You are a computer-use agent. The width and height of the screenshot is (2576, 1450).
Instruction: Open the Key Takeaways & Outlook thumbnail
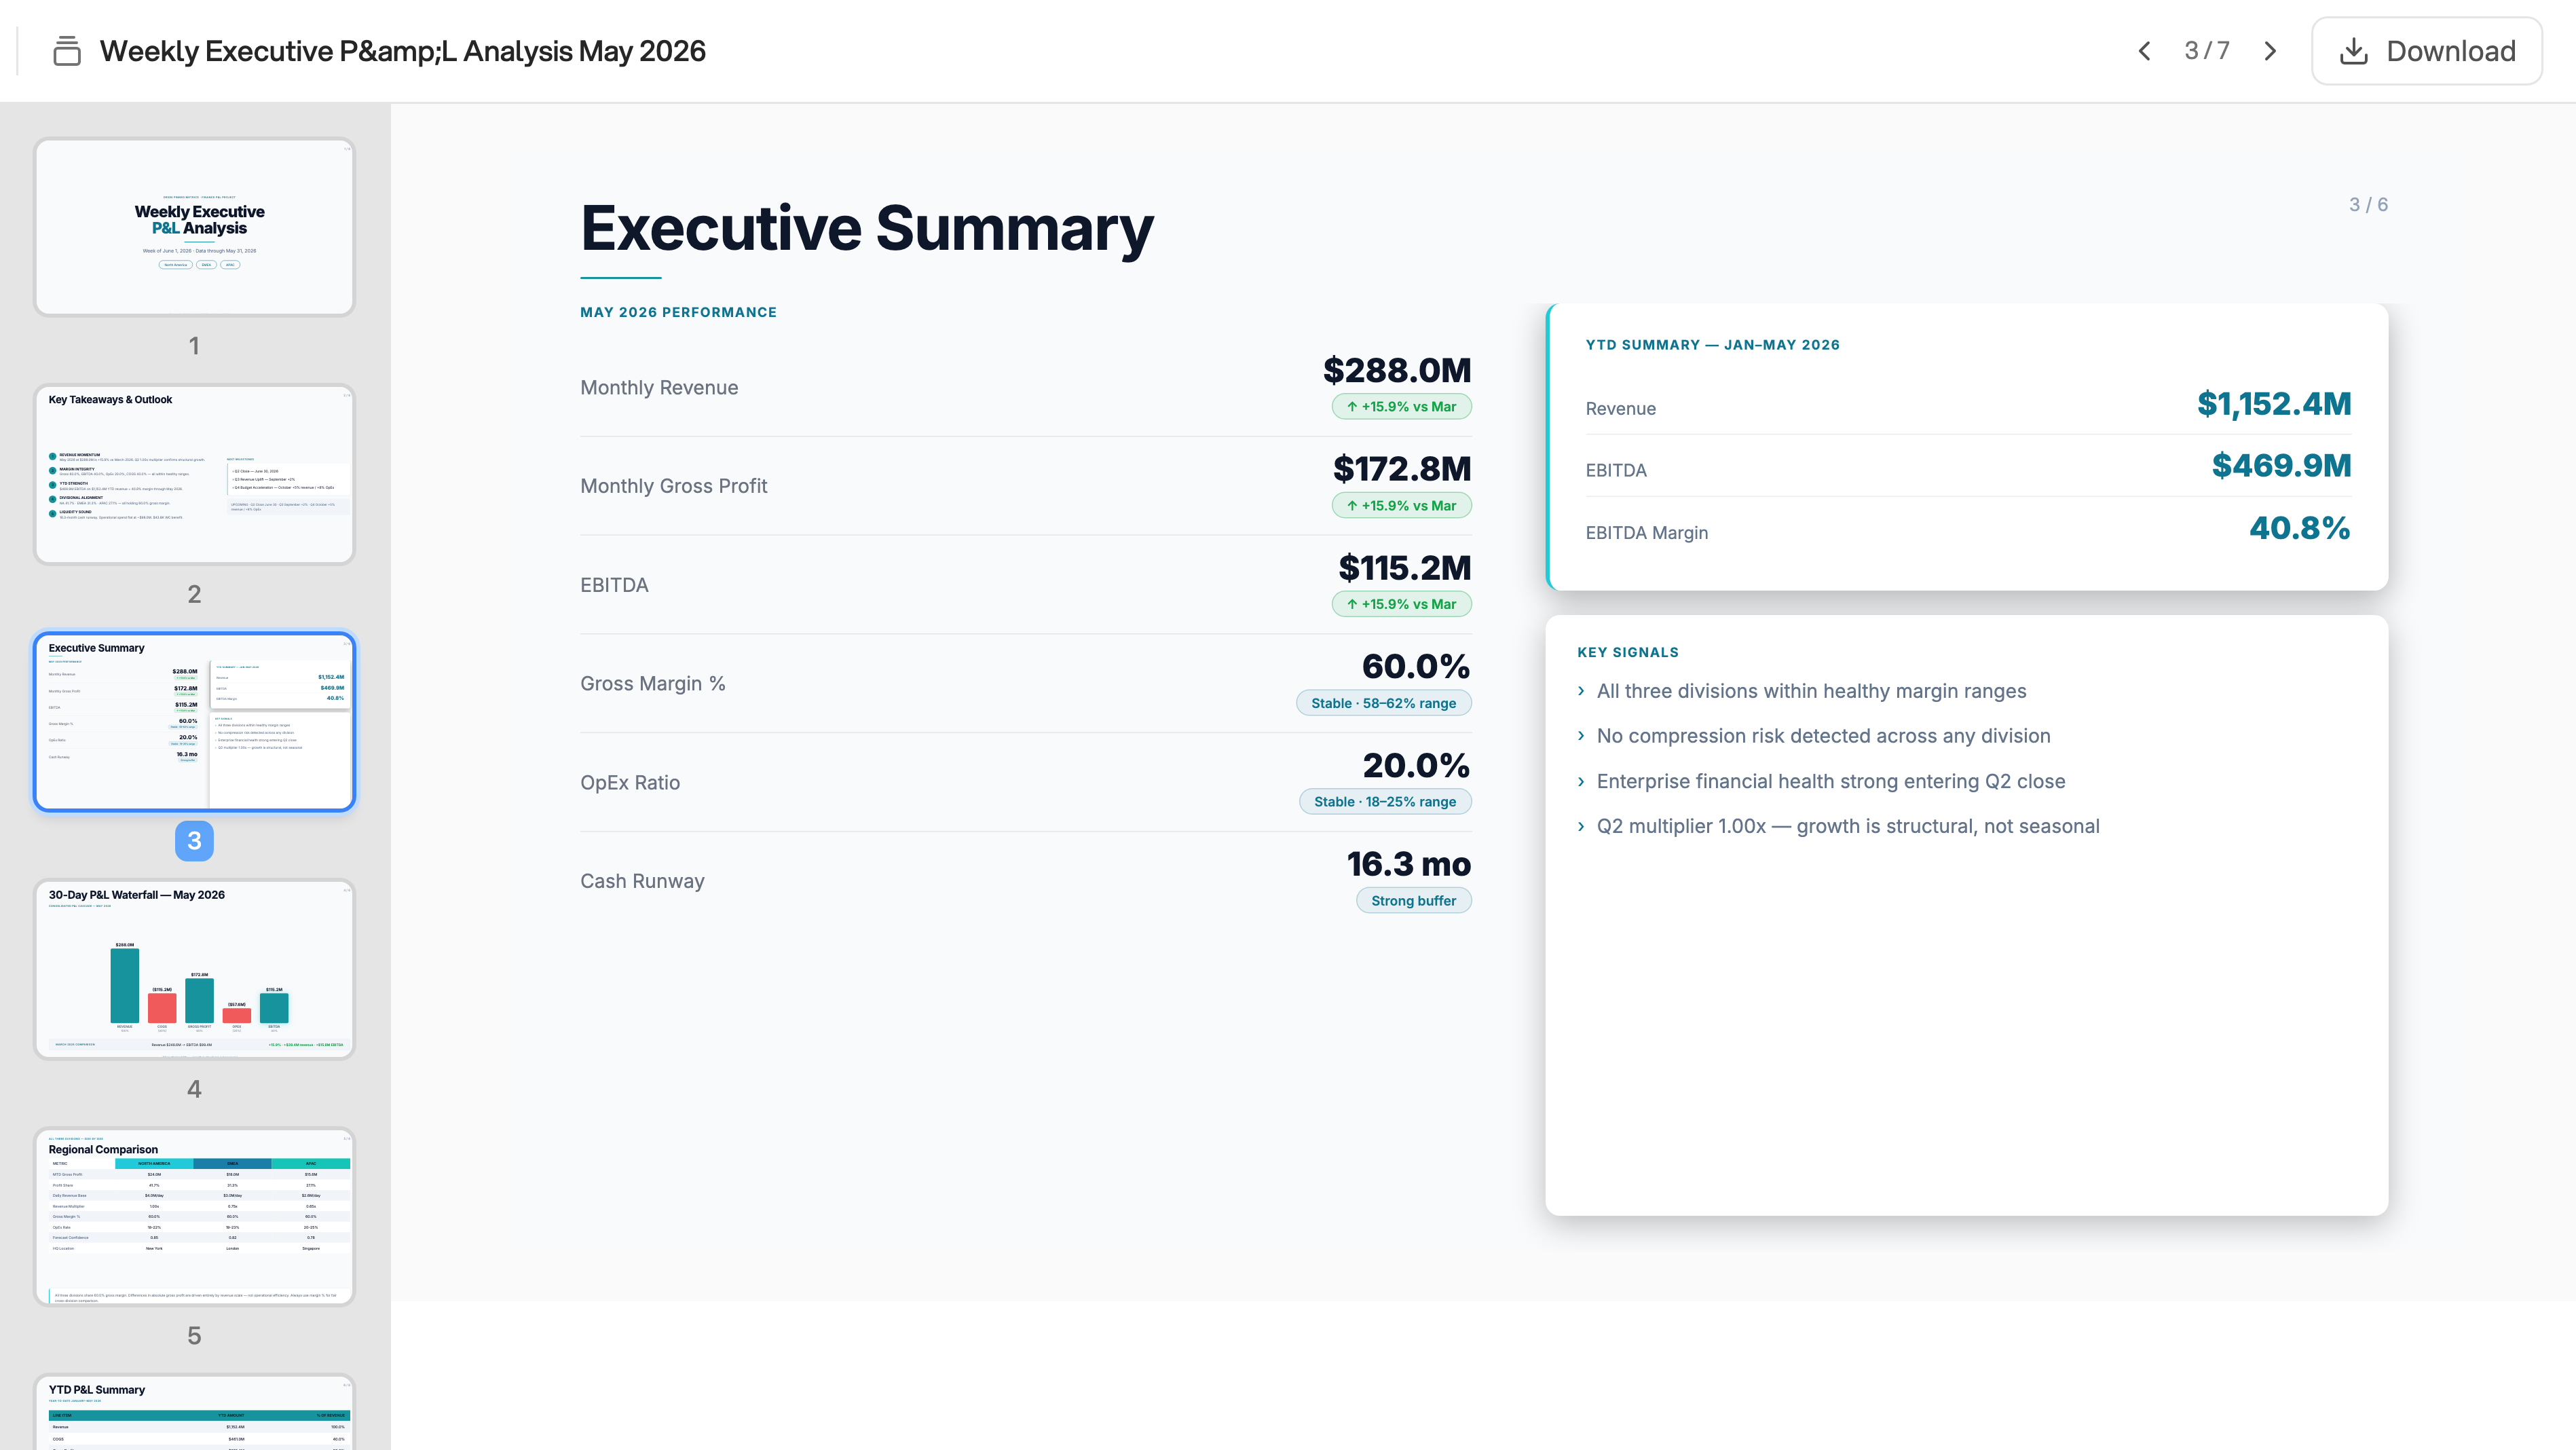click(x=194, y=475)
